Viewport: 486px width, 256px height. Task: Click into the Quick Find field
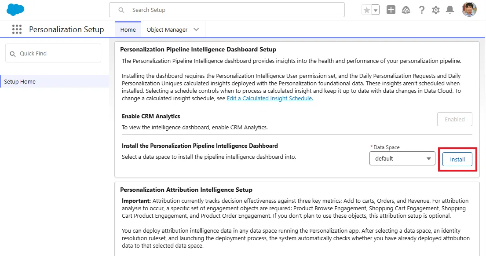click(x=53, y=53)
